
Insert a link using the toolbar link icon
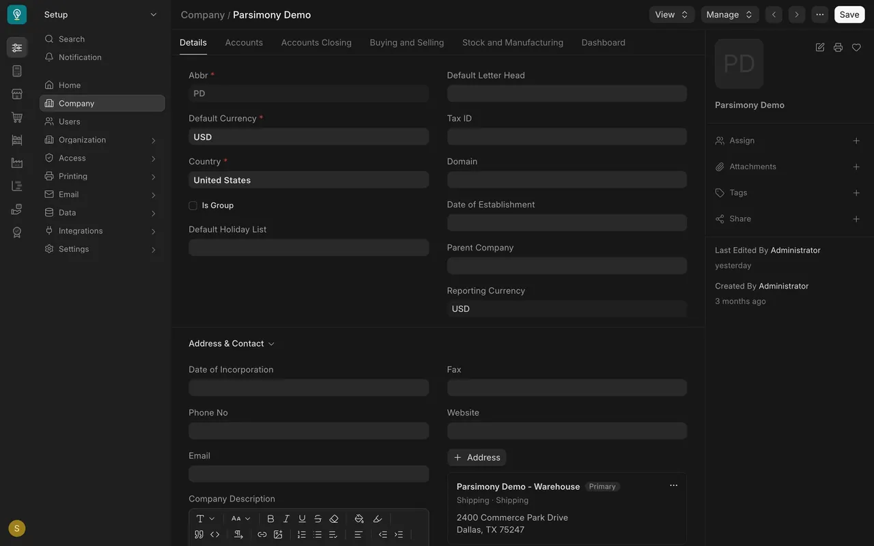262,534
